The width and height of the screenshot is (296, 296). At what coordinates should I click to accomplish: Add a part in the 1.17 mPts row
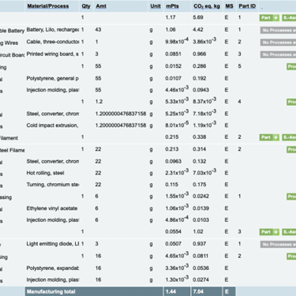pos(269,17)
